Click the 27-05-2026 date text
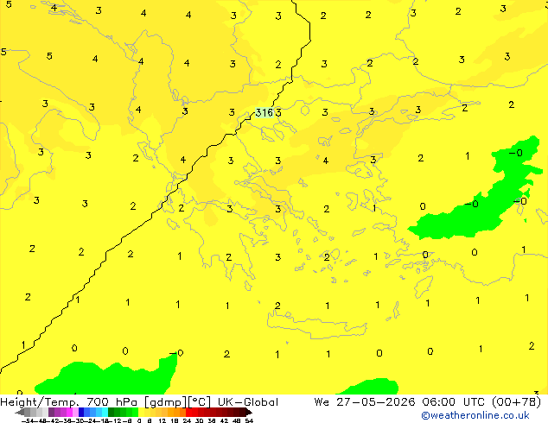Screen dimensions: 548x423 (376, 402)
